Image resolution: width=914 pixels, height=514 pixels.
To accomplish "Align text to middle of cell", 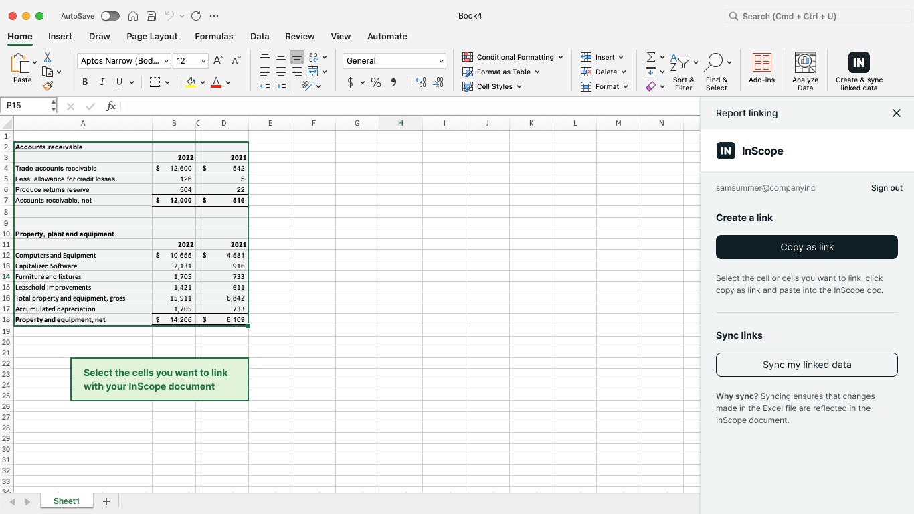I will coord(281,56).
